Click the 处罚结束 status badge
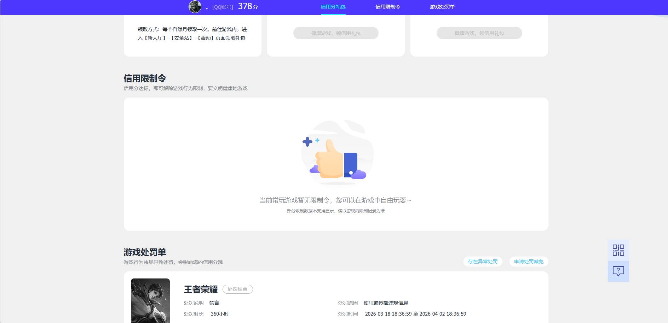Image resolution: width=668 pixels, height=323 pixels. [x=237, y=289]
